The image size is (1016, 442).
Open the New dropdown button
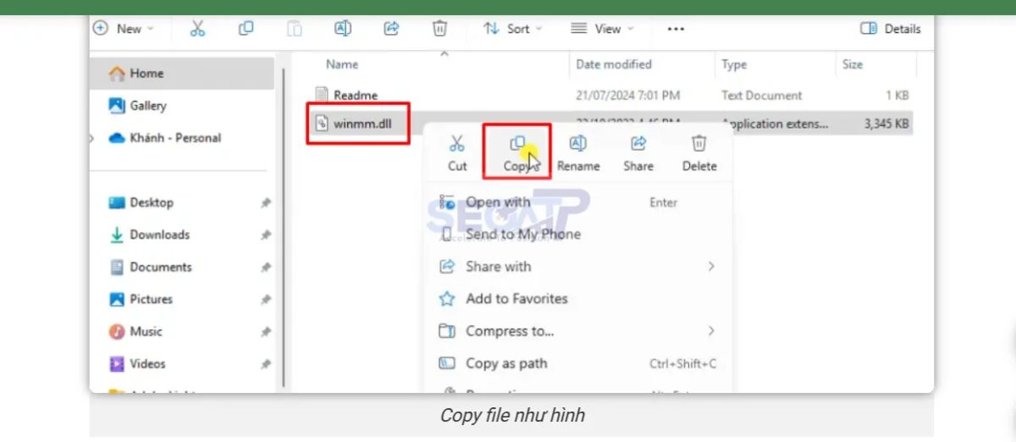point(124,29)
